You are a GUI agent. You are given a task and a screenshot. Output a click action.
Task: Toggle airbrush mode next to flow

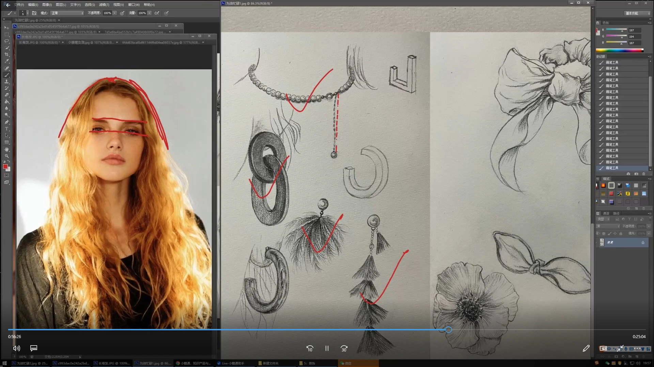pos(157,13)
